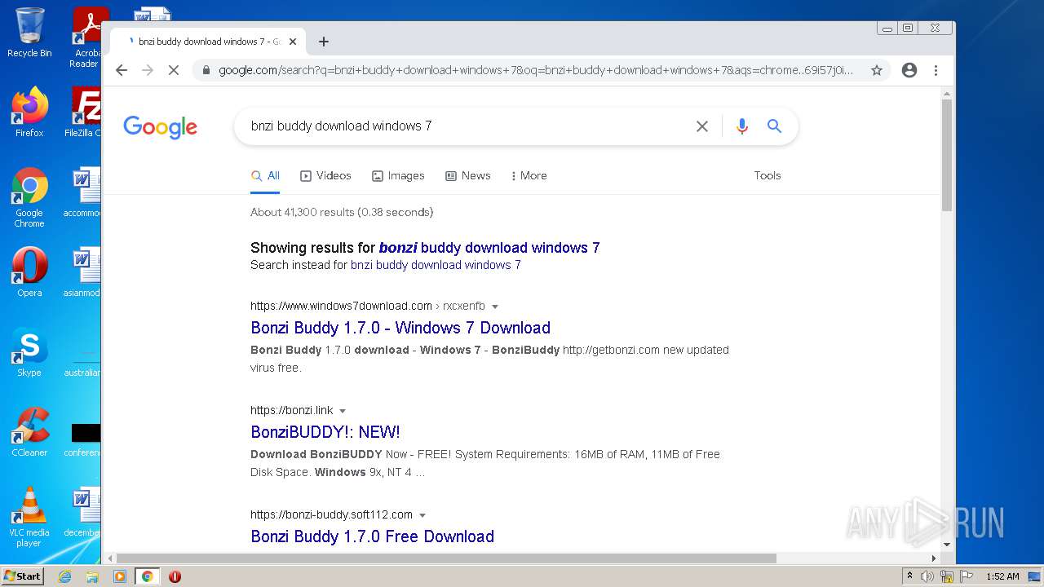The width and height of the screenshot is (1044, 587).
Task: Open the Action Center flag tray icon
Action: pos(967,576)
